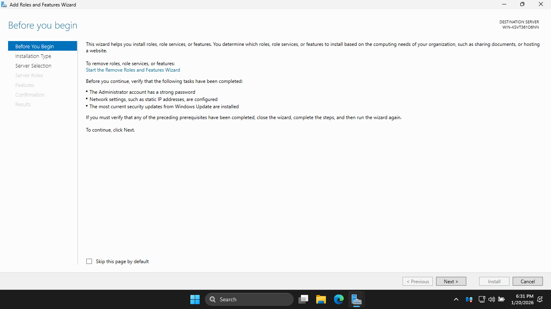
Task: Select the Before You Begin step
Action: [x=34, y=47]
